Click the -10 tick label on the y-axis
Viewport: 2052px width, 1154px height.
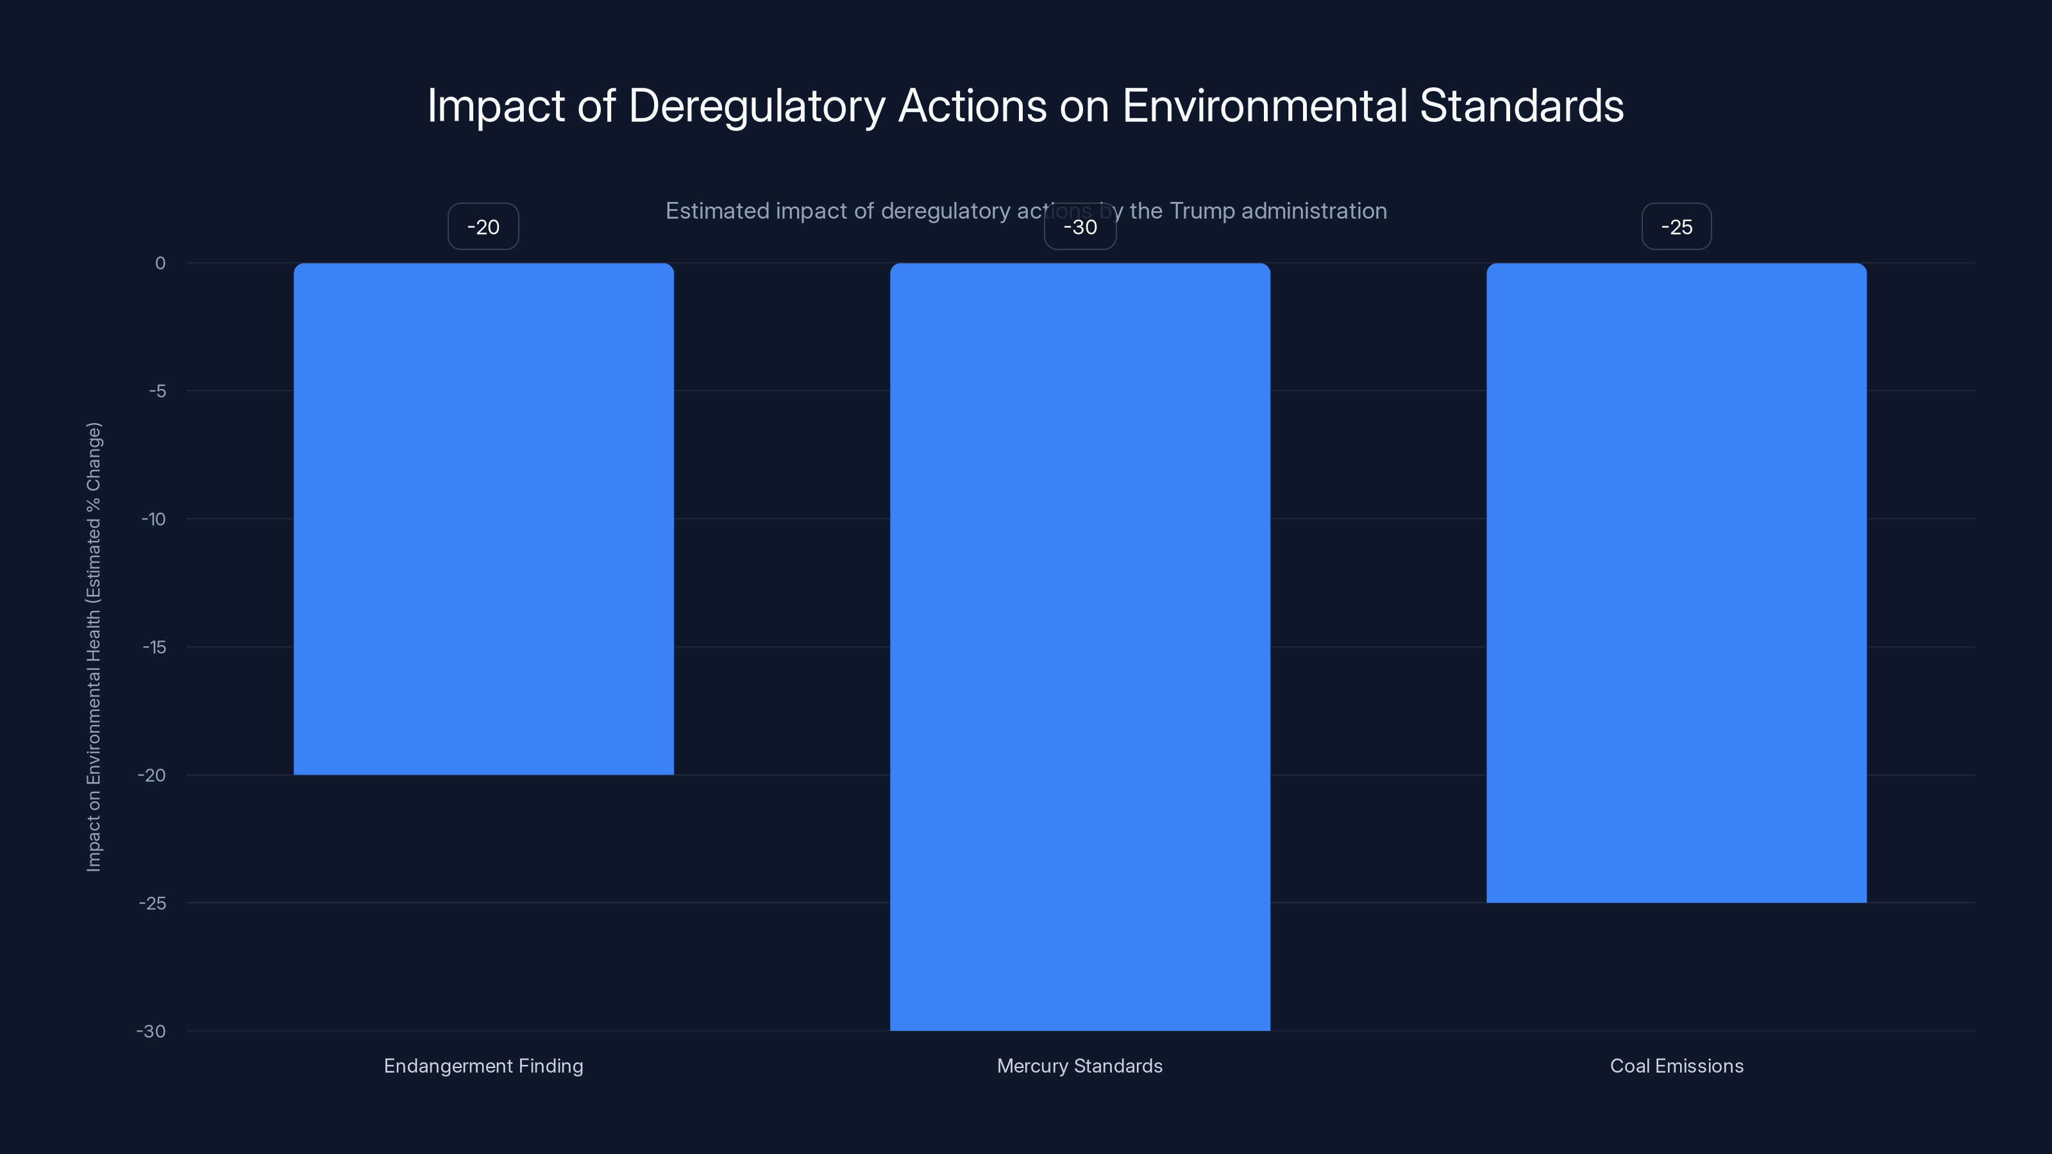click(154, 519)
